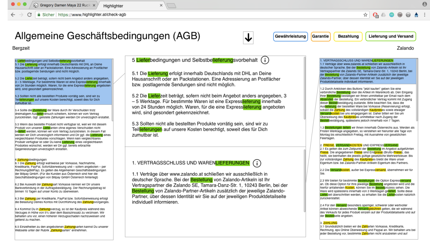This screenshot has width=430, height=251.
Task: Click the grey Google Drive extension icon
Action: click(383, 15)
